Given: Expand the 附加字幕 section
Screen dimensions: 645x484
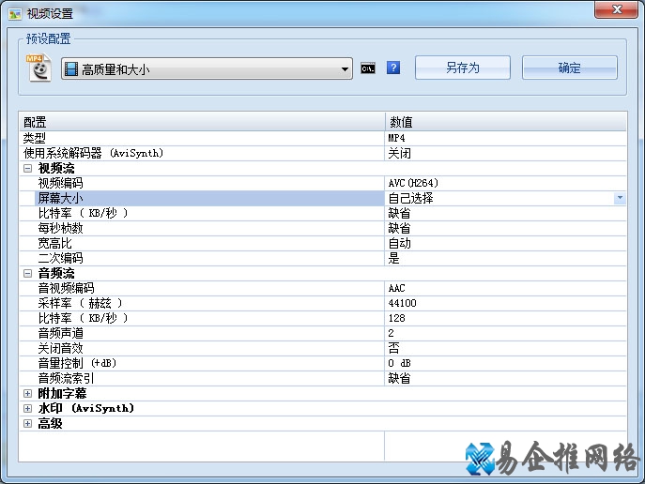Looking at the screenshot, I should pyautogui.click(x=27, y=394).
